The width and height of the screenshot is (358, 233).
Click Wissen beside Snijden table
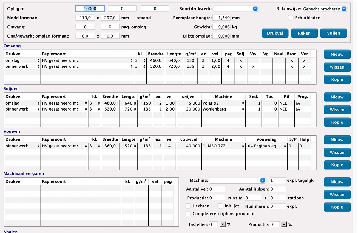pyautogui.click(x=337, y=110)
